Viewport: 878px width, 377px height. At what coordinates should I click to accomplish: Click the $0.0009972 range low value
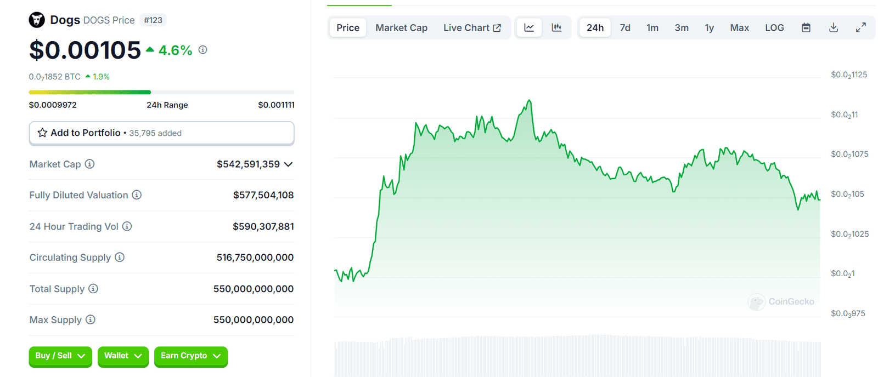tap(53, 105)
